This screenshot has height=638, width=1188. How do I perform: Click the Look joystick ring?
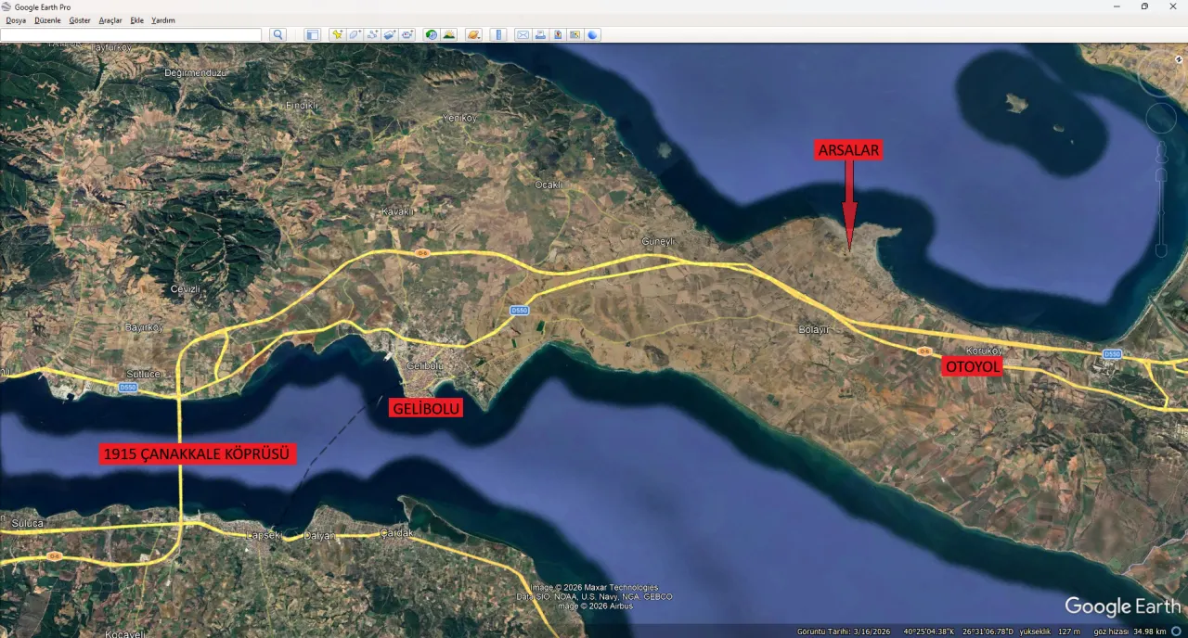pos(1161,72)
